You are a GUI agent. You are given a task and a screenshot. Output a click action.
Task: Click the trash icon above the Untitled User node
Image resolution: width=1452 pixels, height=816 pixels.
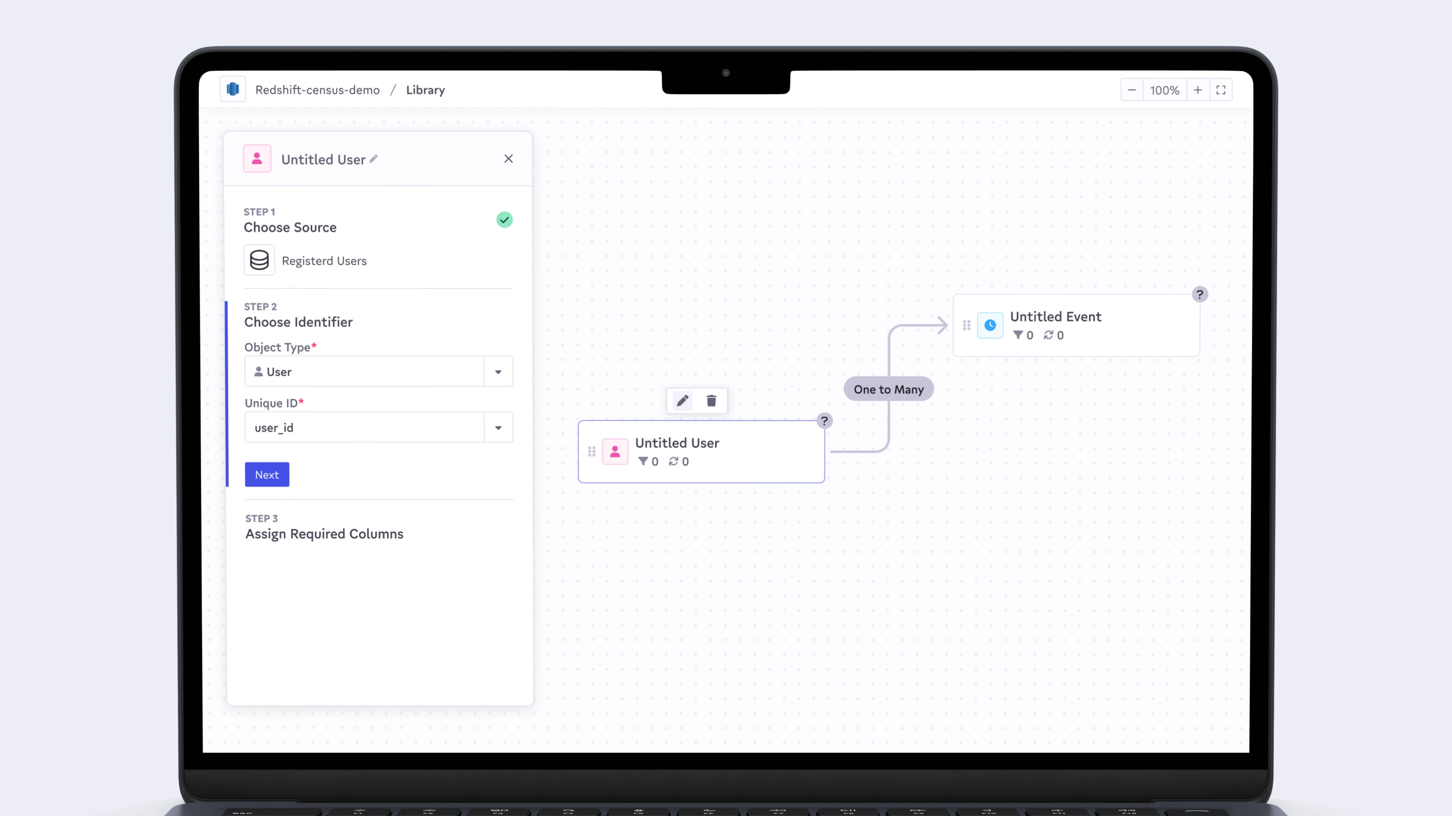711,400
